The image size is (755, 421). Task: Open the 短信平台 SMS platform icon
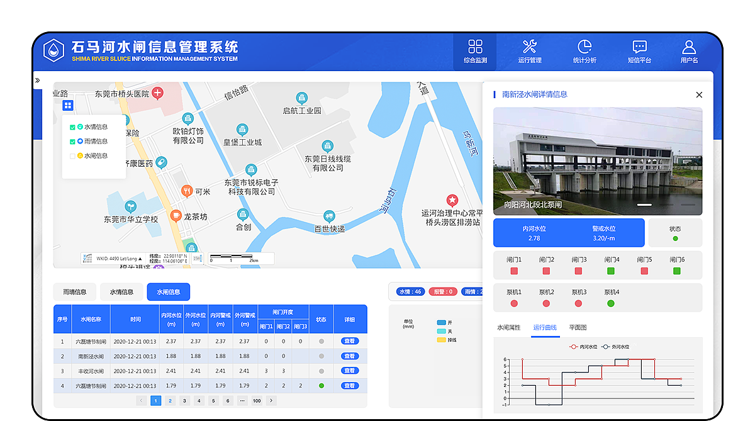(x=639, y=52)
